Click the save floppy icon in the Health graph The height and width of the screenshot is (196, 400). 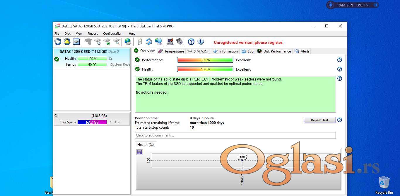pos(140,152)
